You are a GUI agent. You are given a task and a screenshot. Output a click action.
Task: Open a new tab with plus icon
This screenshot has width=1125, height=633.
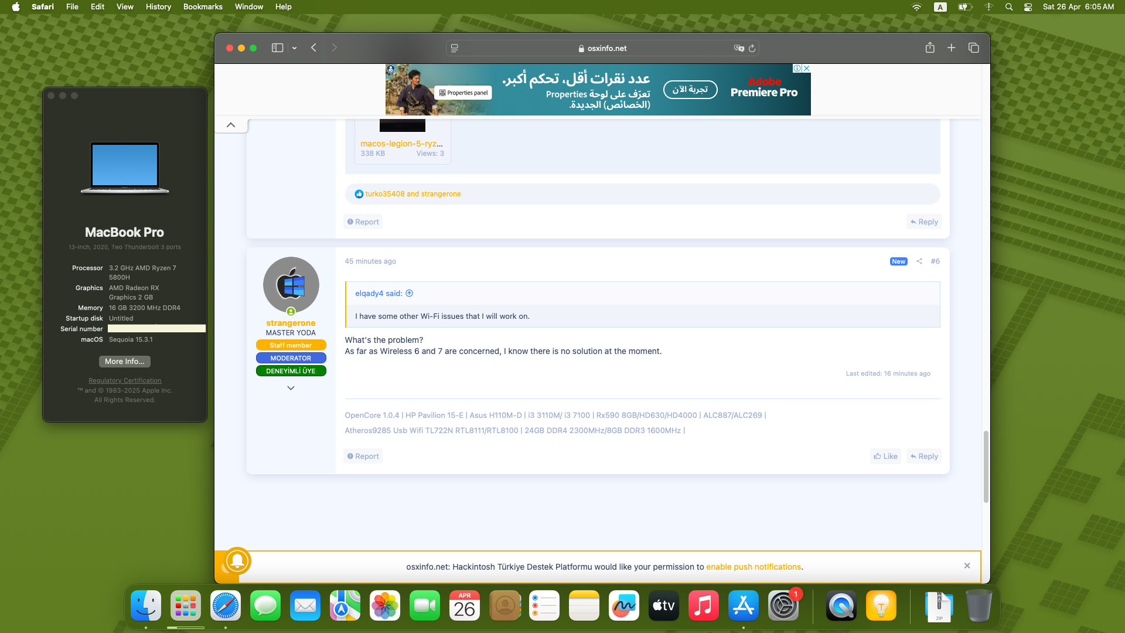(x=952, y=48)
